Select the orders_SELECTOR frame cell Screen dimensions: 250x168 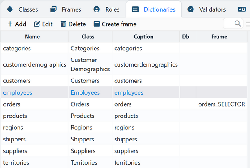click(222, 104)
